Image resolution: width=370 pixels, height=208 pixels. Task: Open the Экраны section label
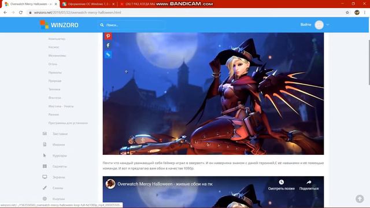[x=59, y=177]
